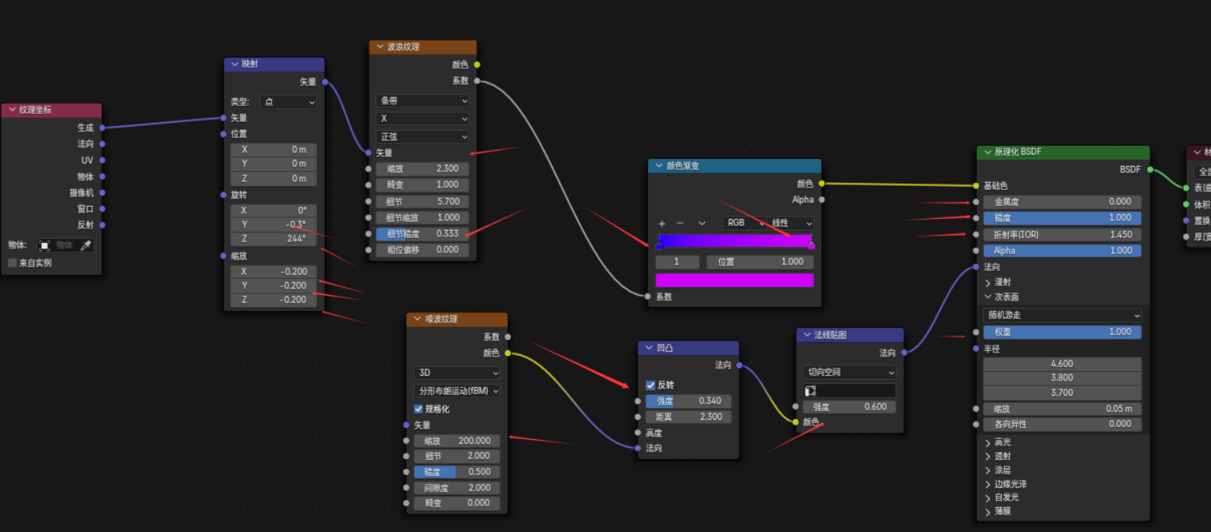The image size is (1211, 532).
Task: Click the 系数 output socket of 噪波纹理
Action: click(x=508, y=337)
